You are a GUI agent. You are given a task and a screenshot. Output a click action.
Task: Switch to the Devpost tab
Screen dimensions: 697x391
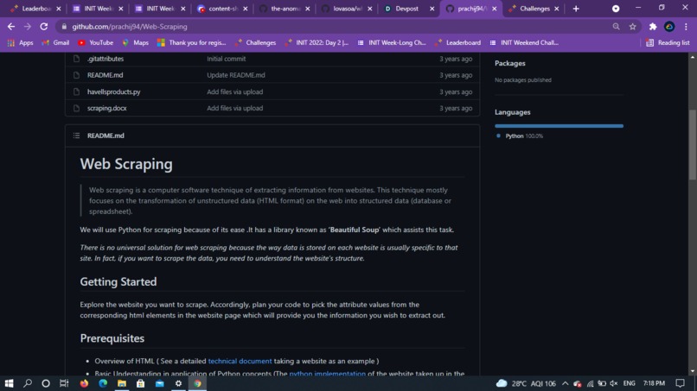pos(408,9)
